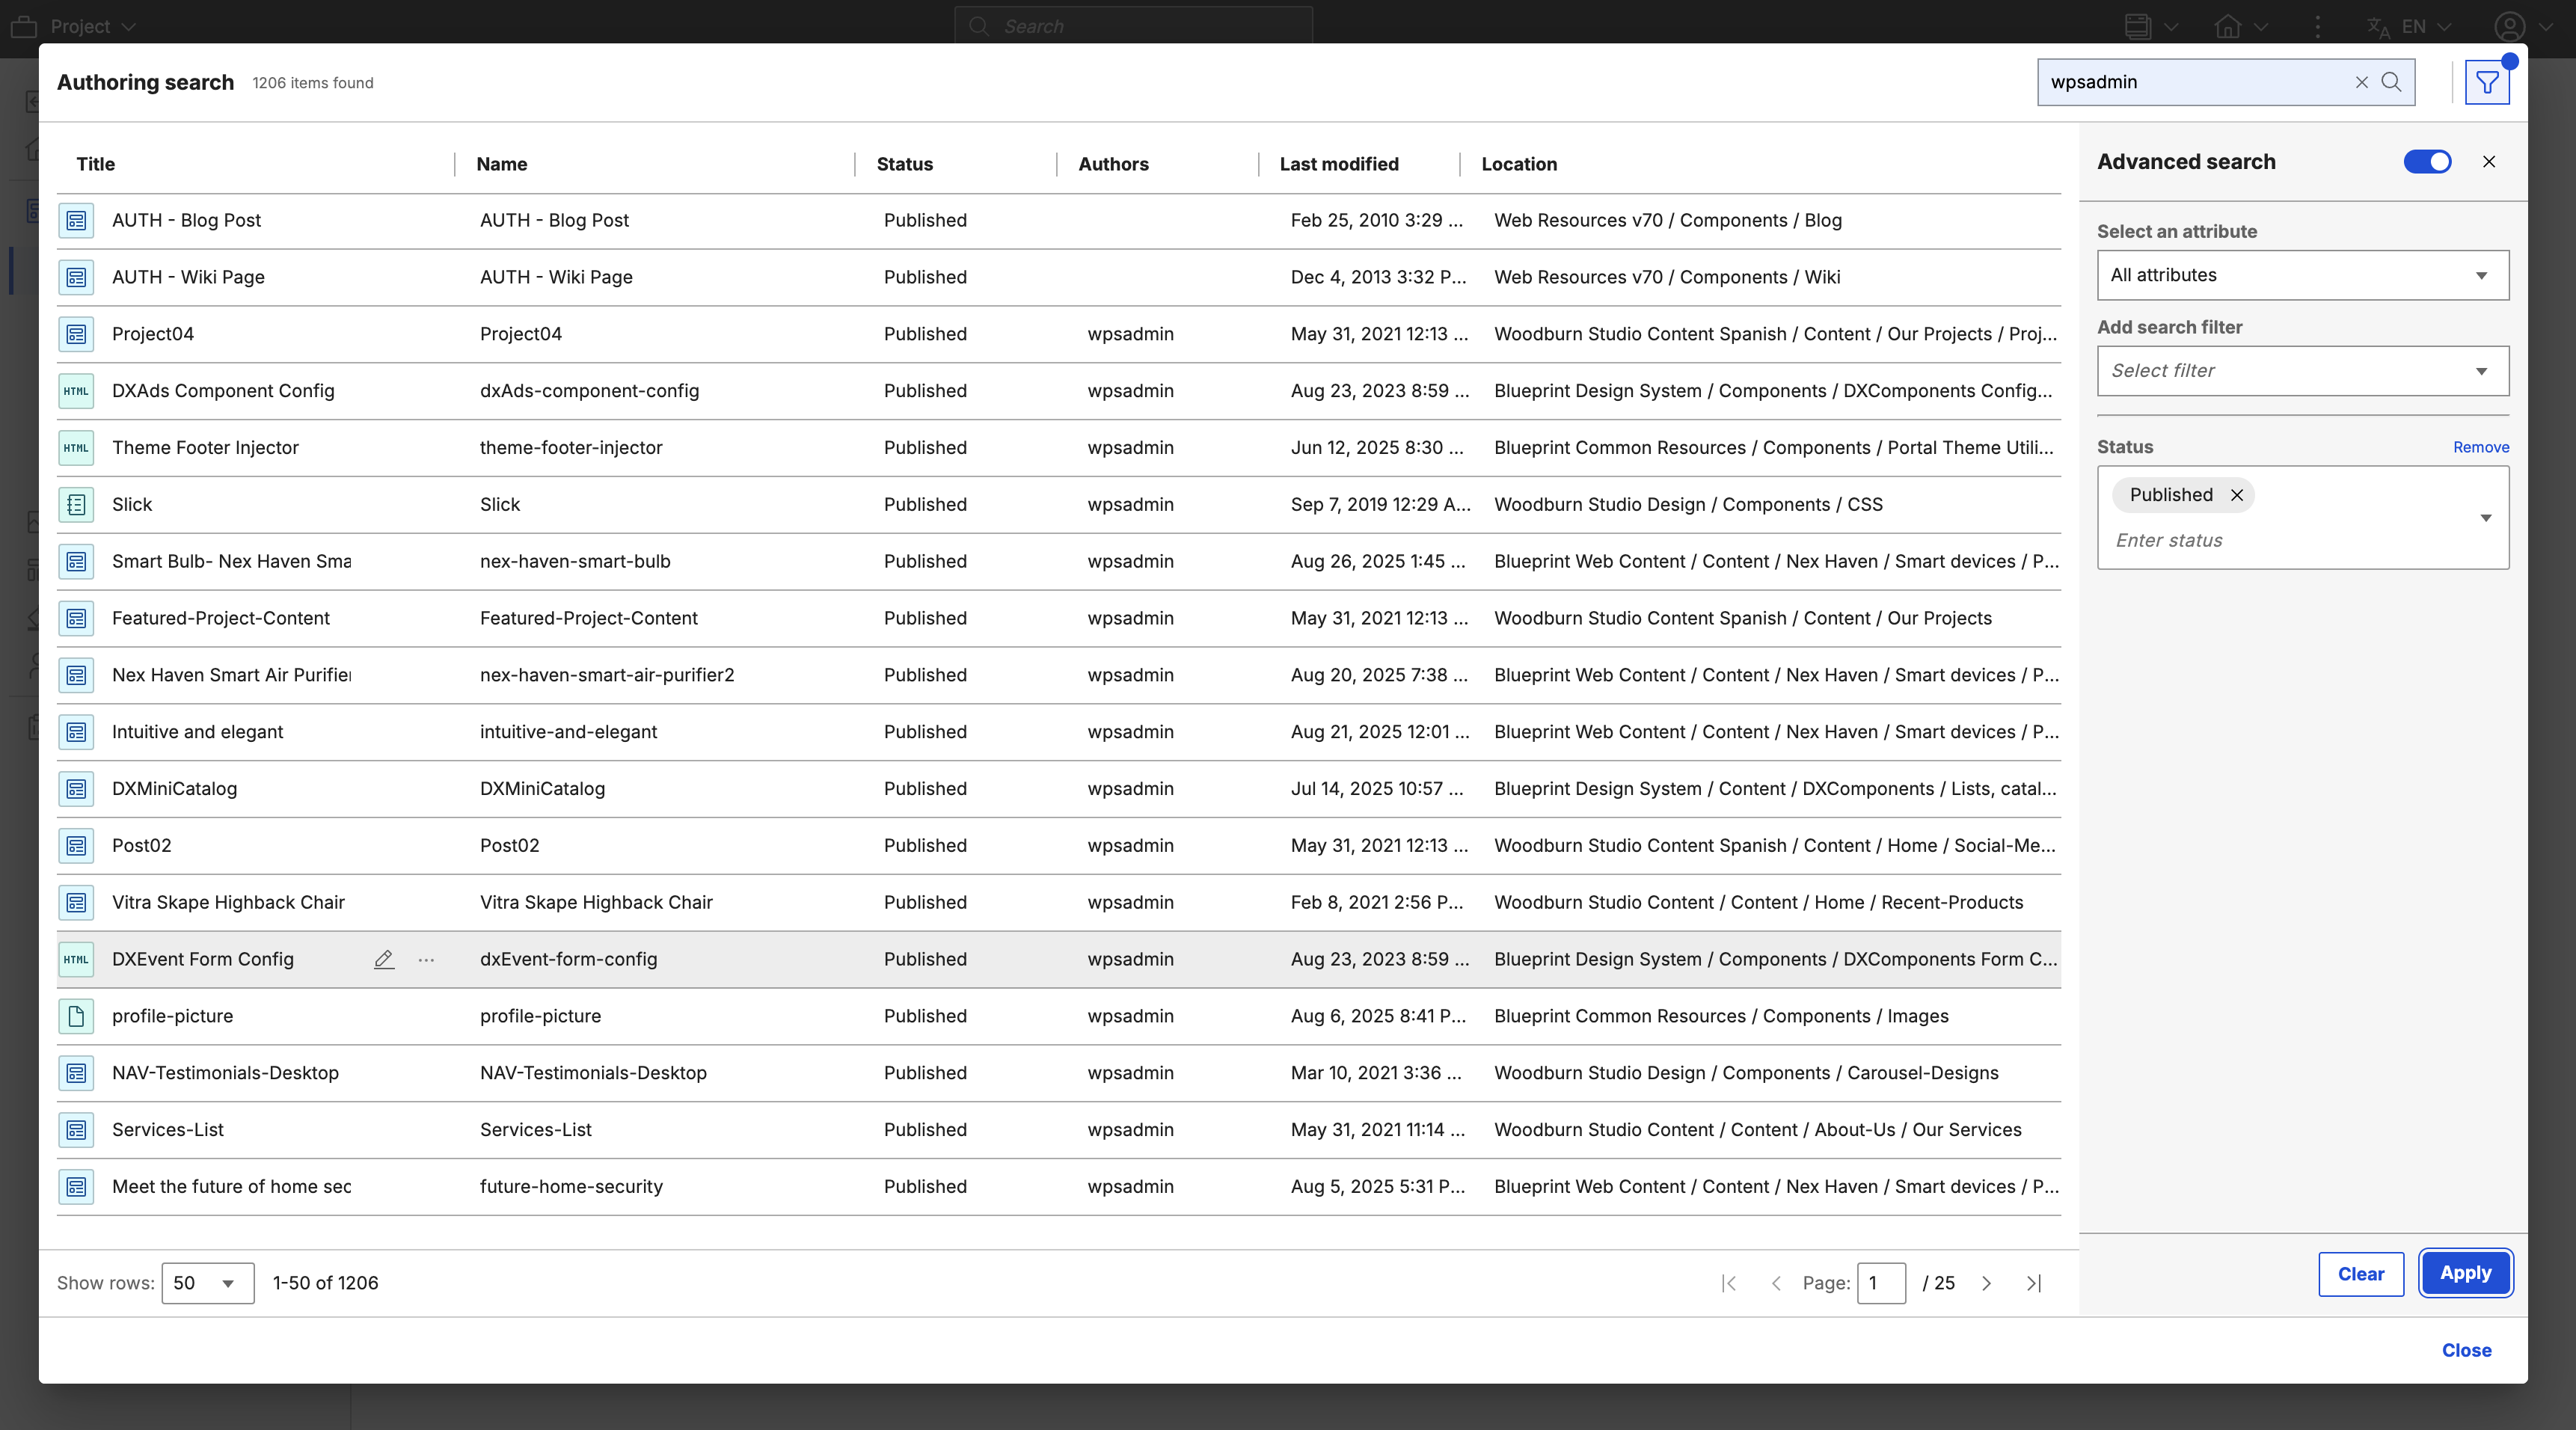Viewport: 2576px width, 1430px height.
Task: Open the more actions ellipsis on DXEvent Form Config
Action: coord(426,959)
